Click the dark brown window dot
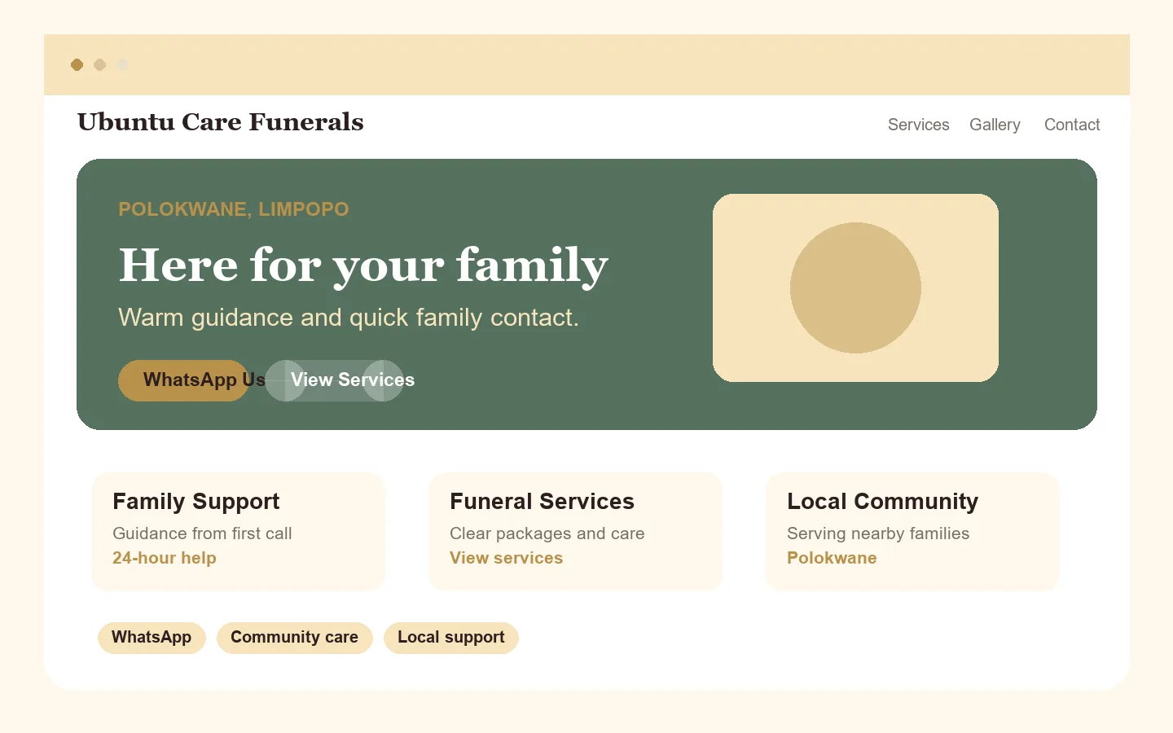Image resolution: width=1173 pixels, height=733 pixels. (x=77, y=64)
